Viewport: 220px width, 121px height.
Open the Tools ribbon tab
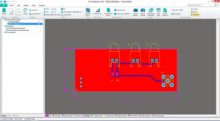[x=34, y=5]
